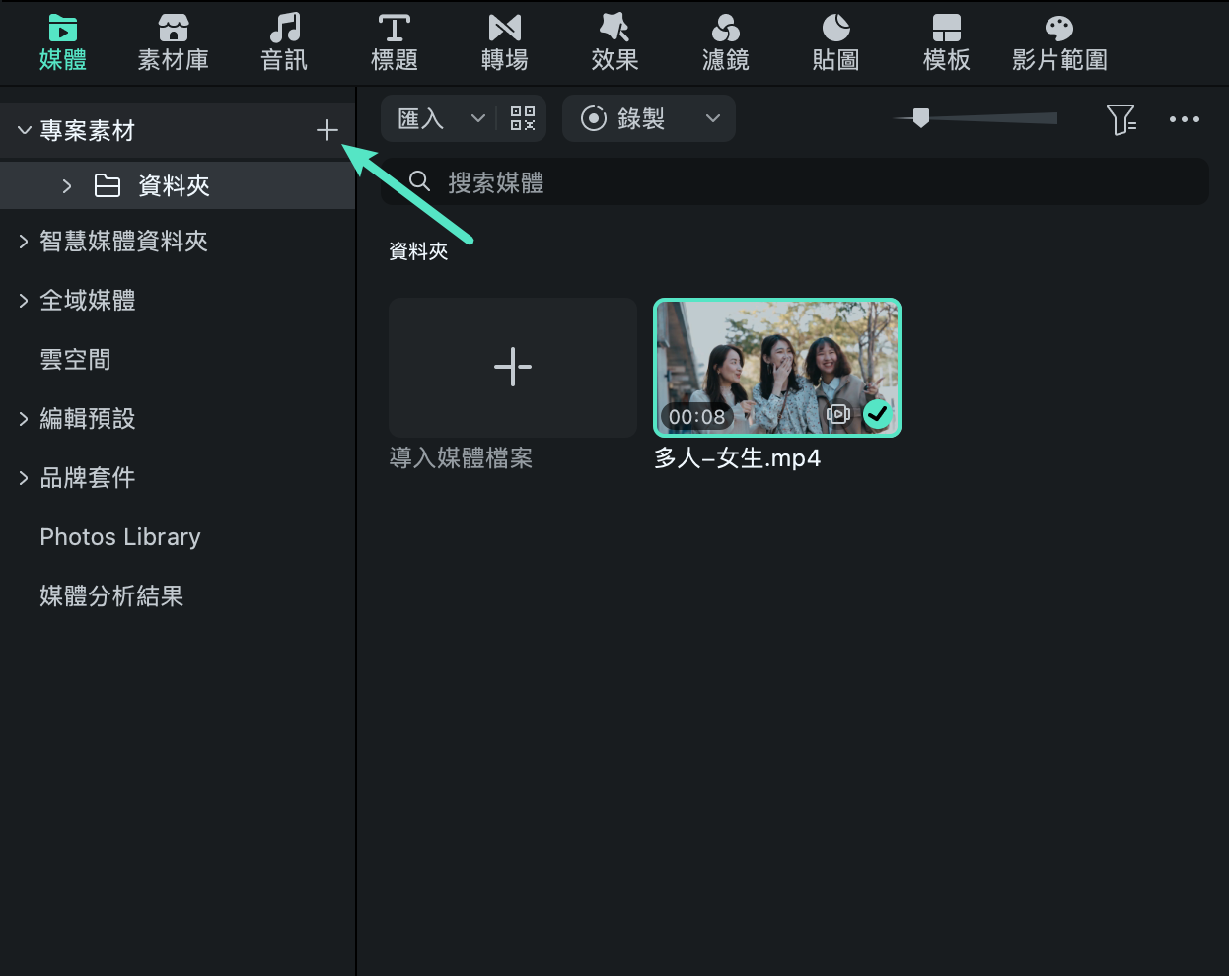Screen dimensions: 1229x976
Task: Click the 匯入 import button
Action: (421, 119)
